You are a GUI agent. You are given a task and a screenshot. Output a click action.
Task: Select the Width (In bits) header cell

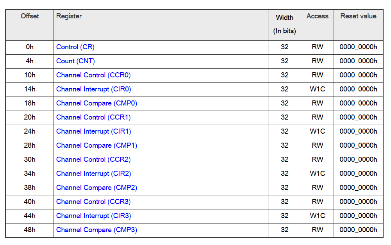click(x=284, y=25)
